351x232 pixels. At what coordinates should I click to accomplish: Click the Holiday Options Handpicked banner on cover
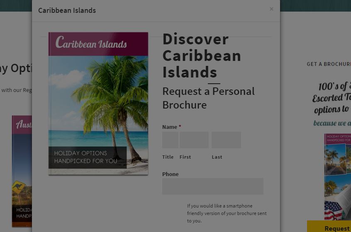click(88, 157)
